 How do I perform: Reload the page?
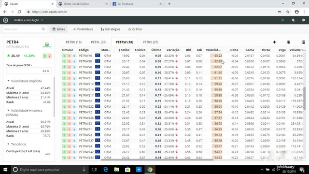pos(19,12)
